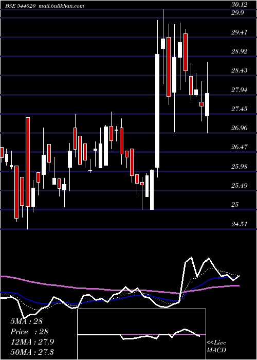
Task: Click the 29.9 price axis label
Action: [x=237, y=13]
